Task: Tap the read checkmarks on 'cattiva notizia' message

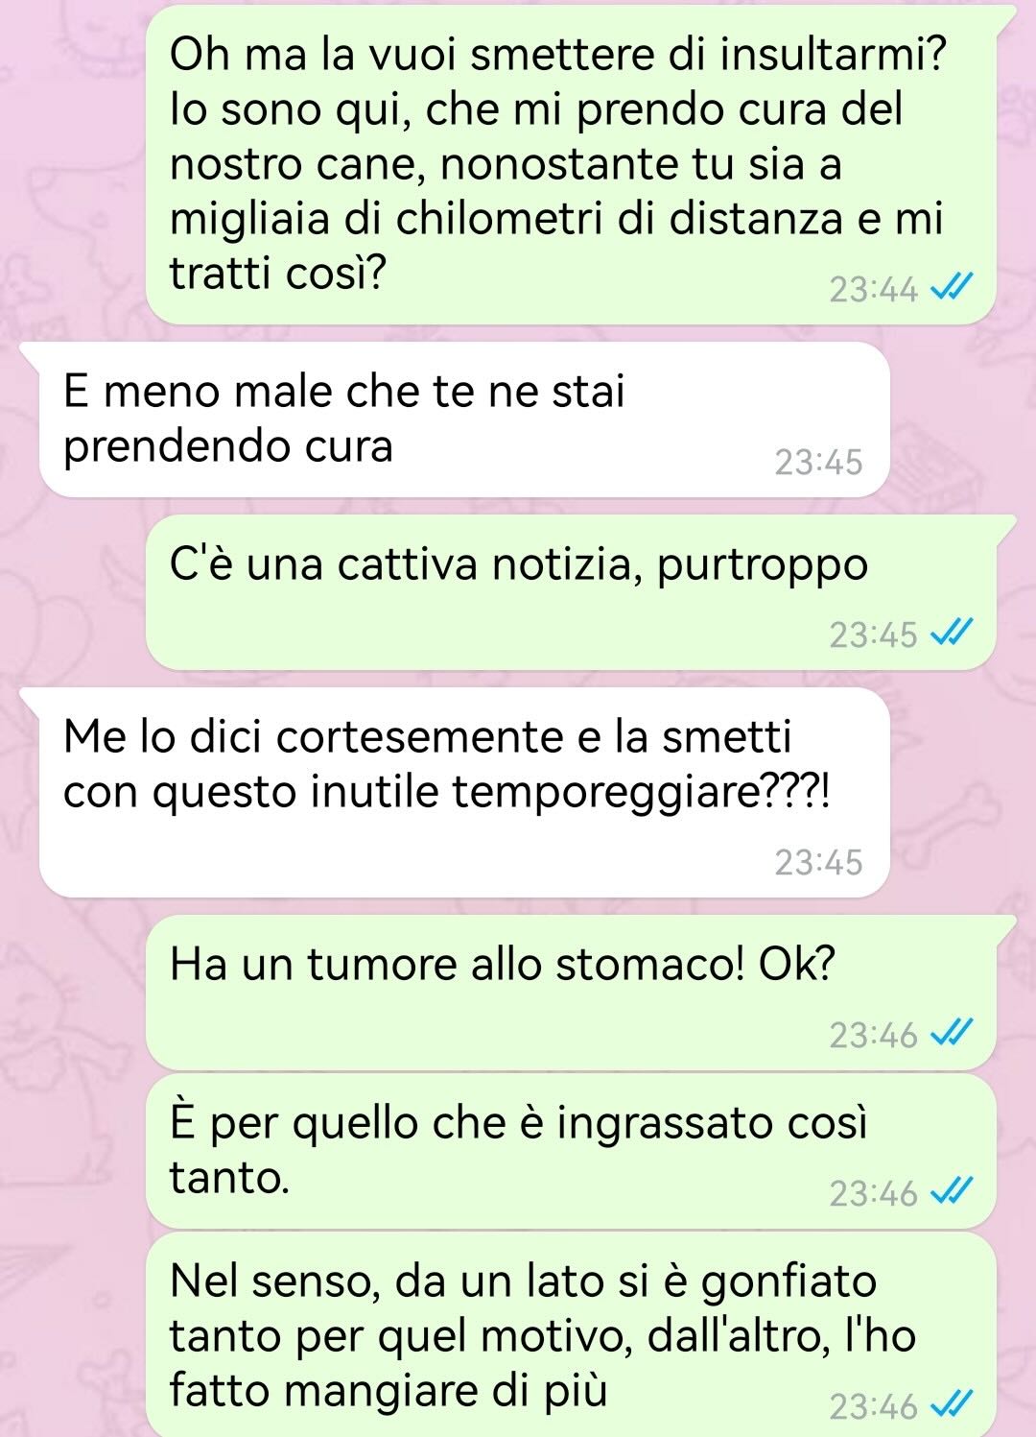Action: click(953, 634)
